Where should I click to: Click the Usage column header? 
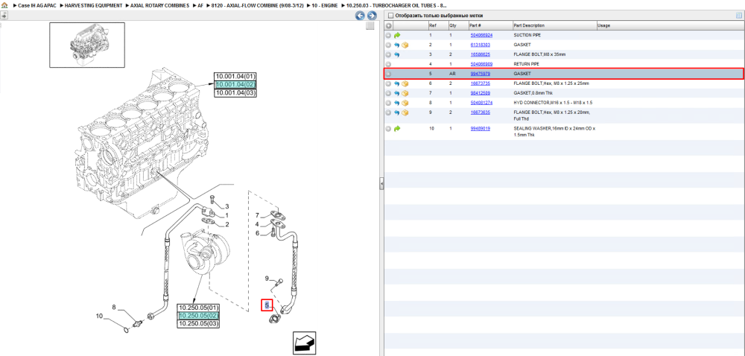[x=603, y=25]
